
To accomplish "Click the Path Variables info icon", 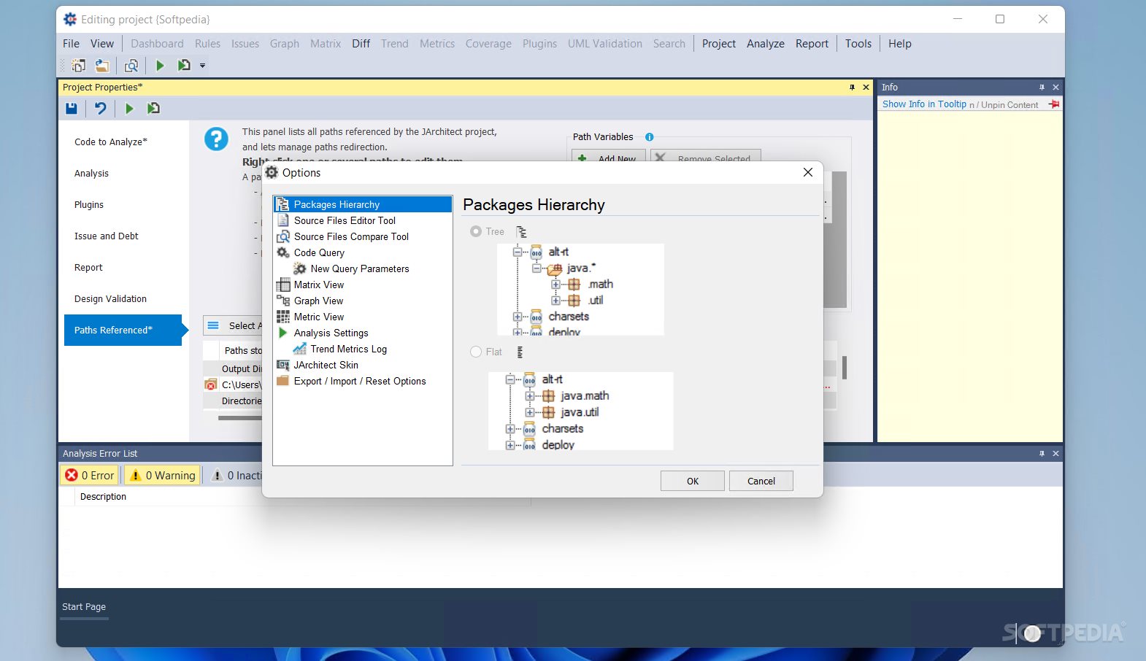I will 650,137.
